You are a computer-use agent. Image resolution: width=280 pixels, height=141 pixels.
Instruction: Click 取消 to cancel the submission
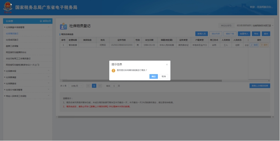coord(163,76)
